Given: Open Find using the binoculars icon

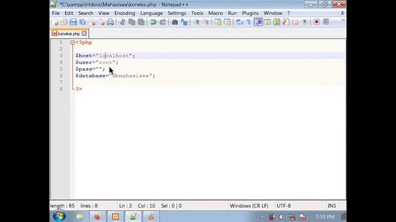Looking at the screenshot, I should coord(174,22).
